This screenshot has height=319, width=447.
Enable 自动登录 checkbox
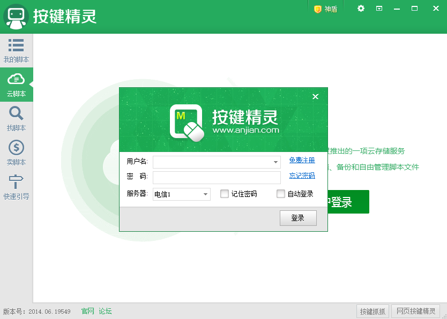pos(280,194)
